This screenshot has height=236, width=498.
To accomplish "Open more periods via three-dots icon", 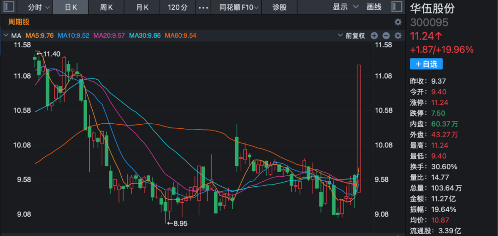I will [203, 7].
